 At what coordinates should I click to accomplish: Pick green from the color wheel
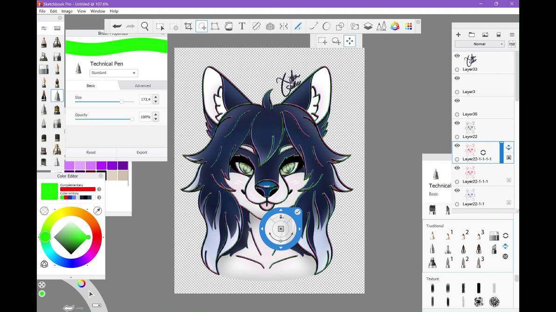(45, 237)
